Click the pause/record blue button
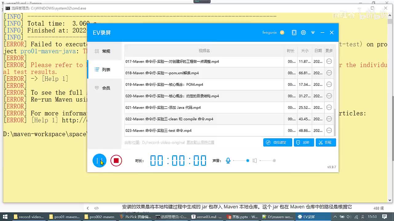 click(x=99, y=161)
